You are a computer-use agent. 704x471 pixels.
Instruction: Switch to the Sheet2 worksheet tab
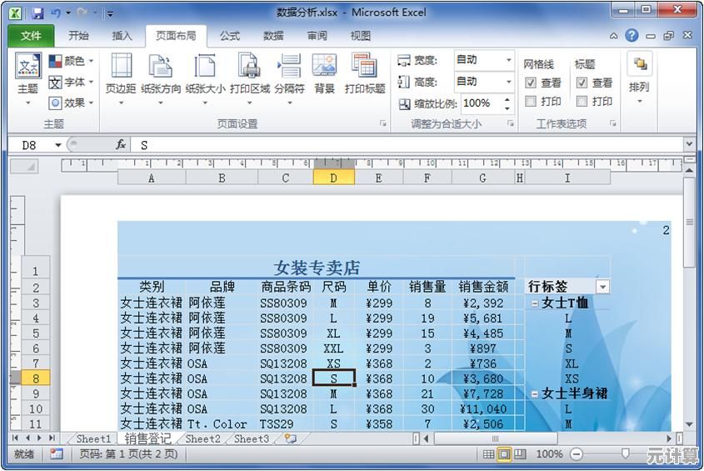[x=203, y=438]
